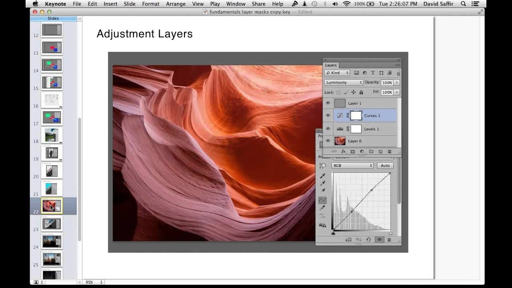Select the black point eyedropper in Curves
512x288 pixels.
tap(322, 176)
